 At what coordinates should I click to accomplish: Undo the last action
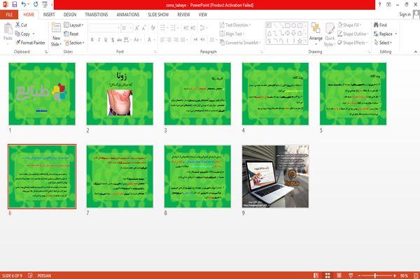point(24,4)
